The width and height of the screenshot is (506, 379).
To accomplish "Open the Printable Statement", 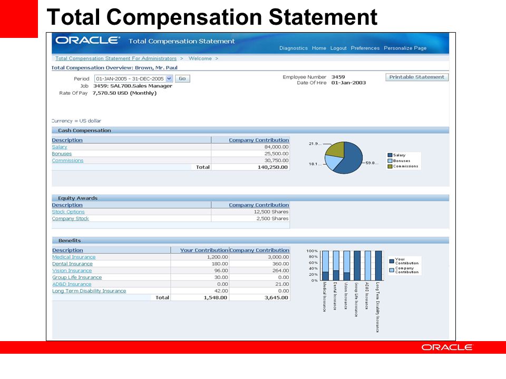I will pyautogui.click(x=416, y=77).
